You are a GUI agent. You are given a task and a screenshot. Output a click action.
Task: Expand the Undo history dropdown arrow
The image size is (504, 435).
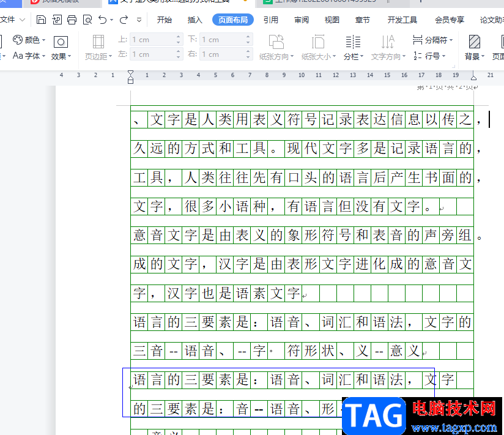click(111, 20)
